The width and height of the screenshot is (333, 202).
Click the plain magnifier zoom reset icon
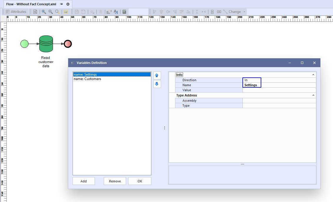coord(57,12)
